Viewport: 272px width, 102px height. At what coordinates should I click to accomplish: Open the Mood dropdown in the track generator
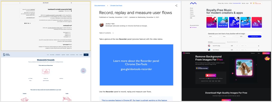click(227, 36)
